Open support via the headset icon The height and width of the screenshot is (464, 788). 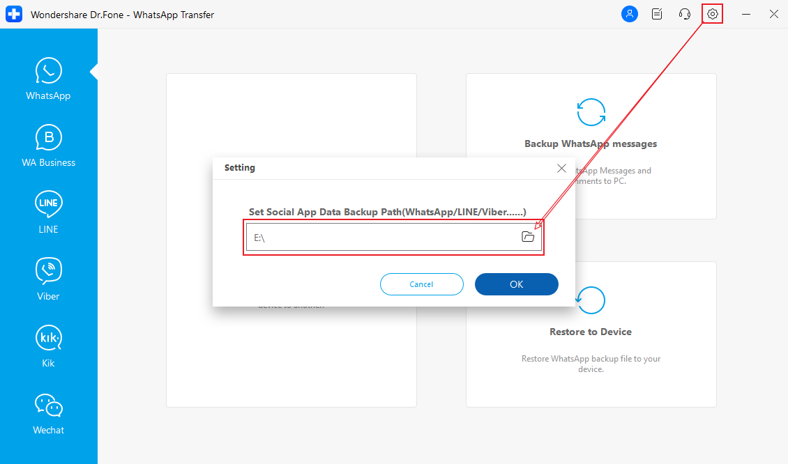(685, 14)
